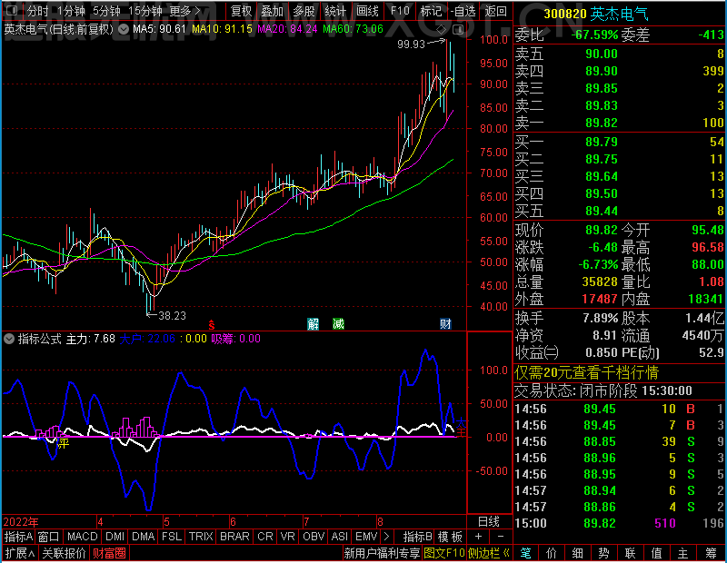Expand the 指标公式 indicator dropdown
Screen dimensions: 727x563
click(x=9, y=339)
